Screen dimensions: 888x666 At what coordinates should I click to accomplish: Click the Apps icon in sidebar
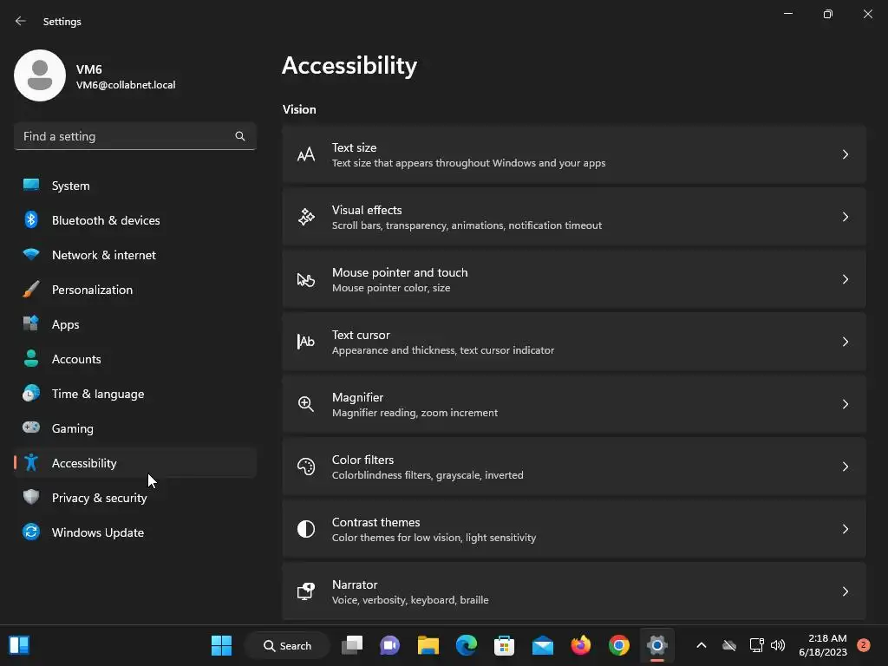pos(31,324)
